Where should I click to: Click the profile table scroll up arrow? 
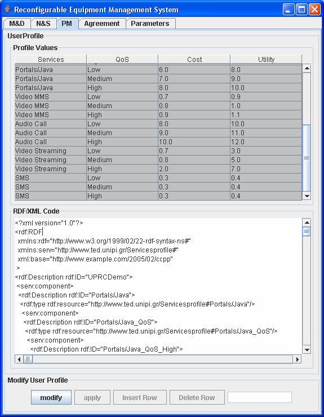click(307, 68)
